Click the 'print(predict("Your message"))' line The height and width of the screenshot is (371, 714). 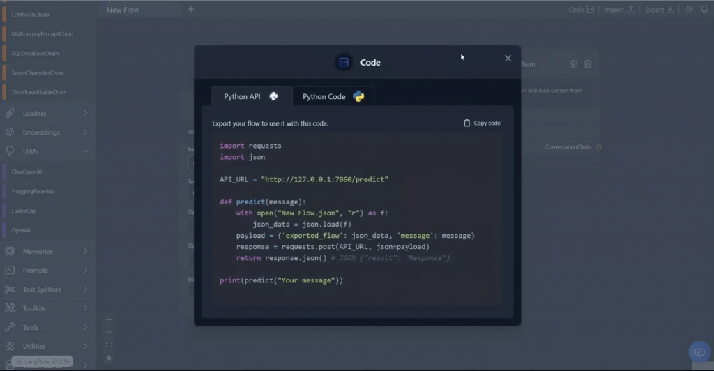[x=282, y=280]
